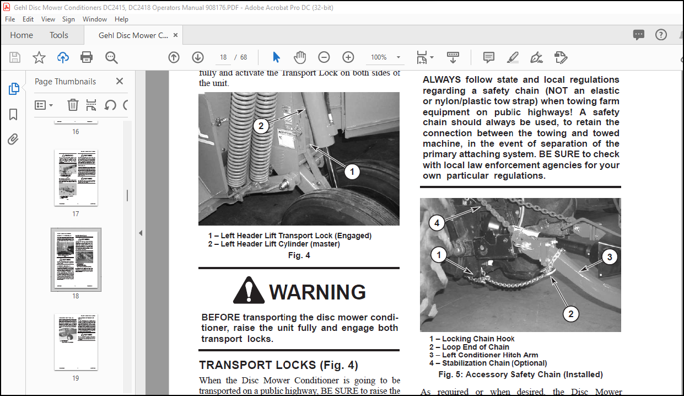The width and height of the screenshot is (684, 396).
Task: Switch to the Home tab
Action: coord(21,35)
